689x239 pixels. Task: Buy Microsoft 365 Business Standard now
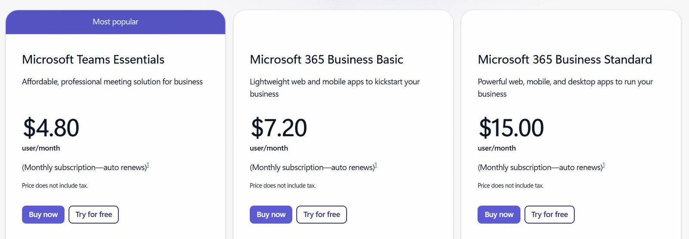(499, 214)
